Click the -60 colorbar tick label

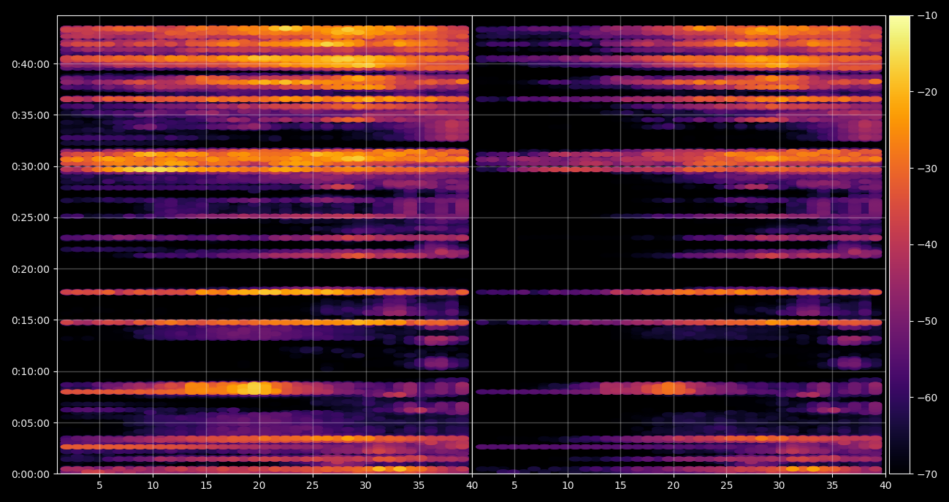[927, 398]
